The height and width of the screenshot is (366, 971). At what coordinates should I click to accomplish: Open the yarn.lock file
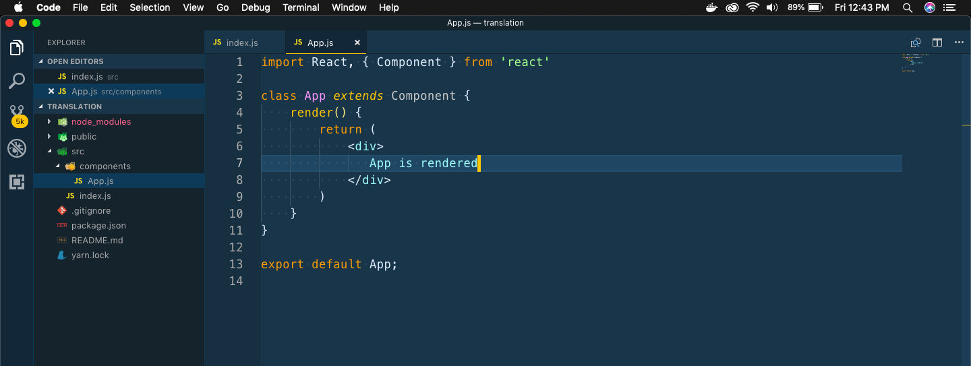pyautogui.click(x=119, y=255)
